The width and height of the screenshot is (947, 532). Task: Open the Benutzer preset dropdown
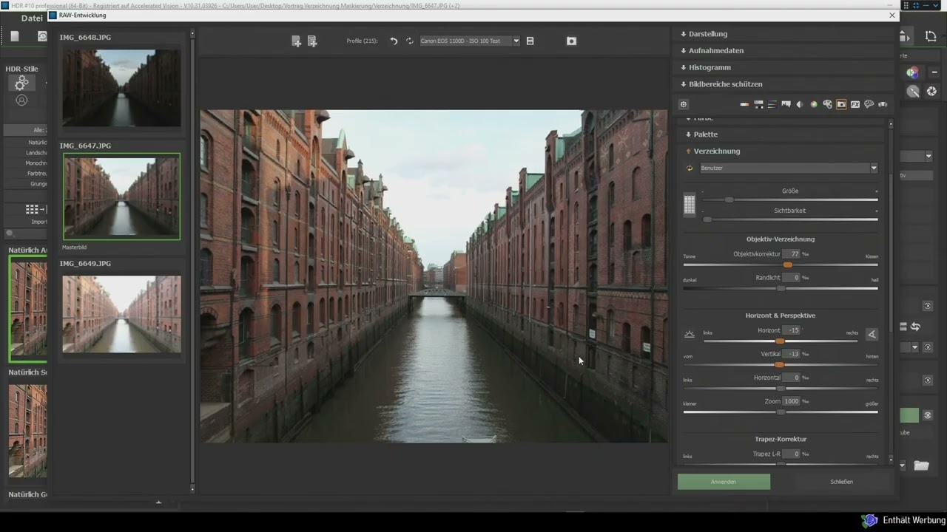tap(789, 168)
